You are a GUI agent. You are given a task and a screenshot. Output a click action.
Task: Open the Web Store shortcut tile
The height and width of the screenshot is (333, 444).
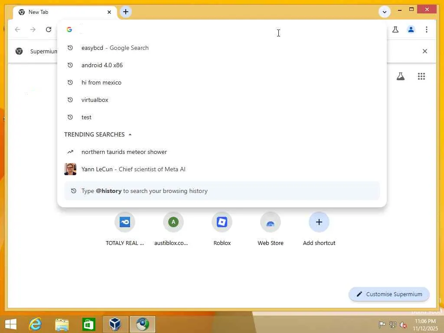(x=271, y=229)
